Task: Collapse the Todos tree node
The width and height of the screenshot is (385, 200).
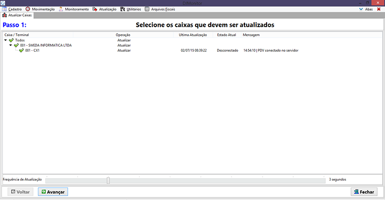Action: 5,40
